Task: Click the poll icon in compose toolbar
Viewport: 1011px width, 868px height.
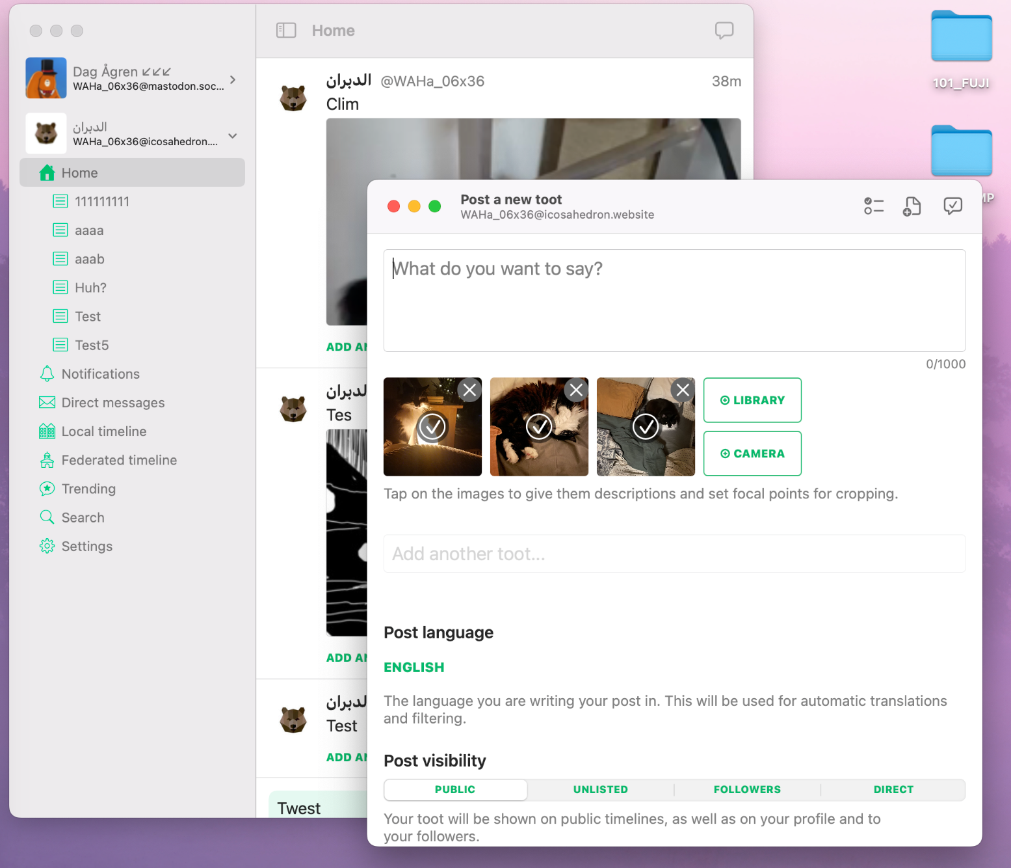Action: coord(873,206)
